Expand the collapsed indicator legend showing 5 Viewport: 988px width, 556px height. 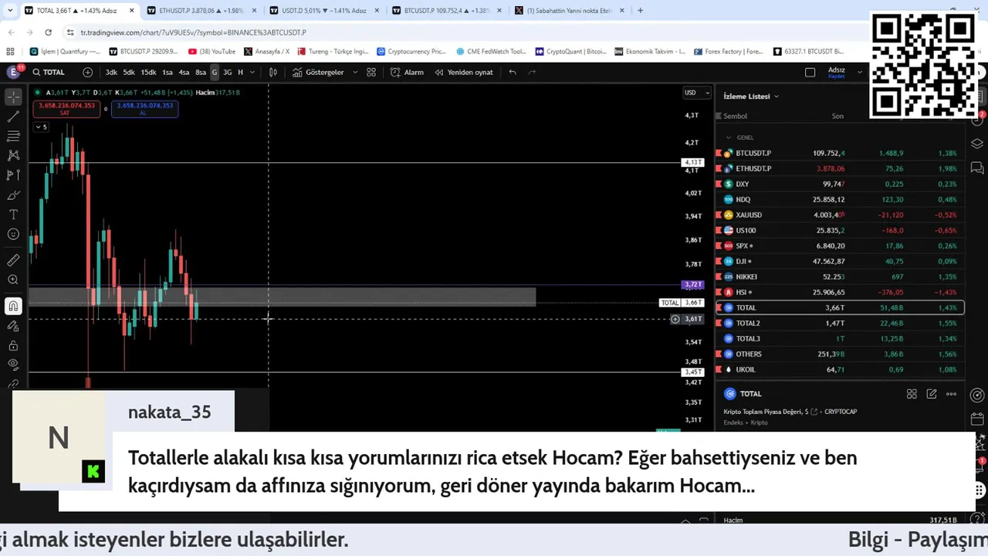click(x=40, y=127)
